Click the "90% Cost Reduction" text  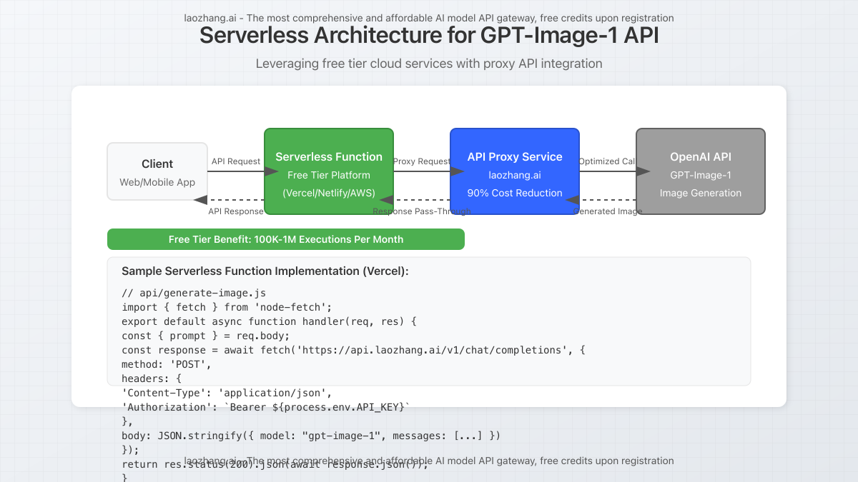tap(515, 193)
